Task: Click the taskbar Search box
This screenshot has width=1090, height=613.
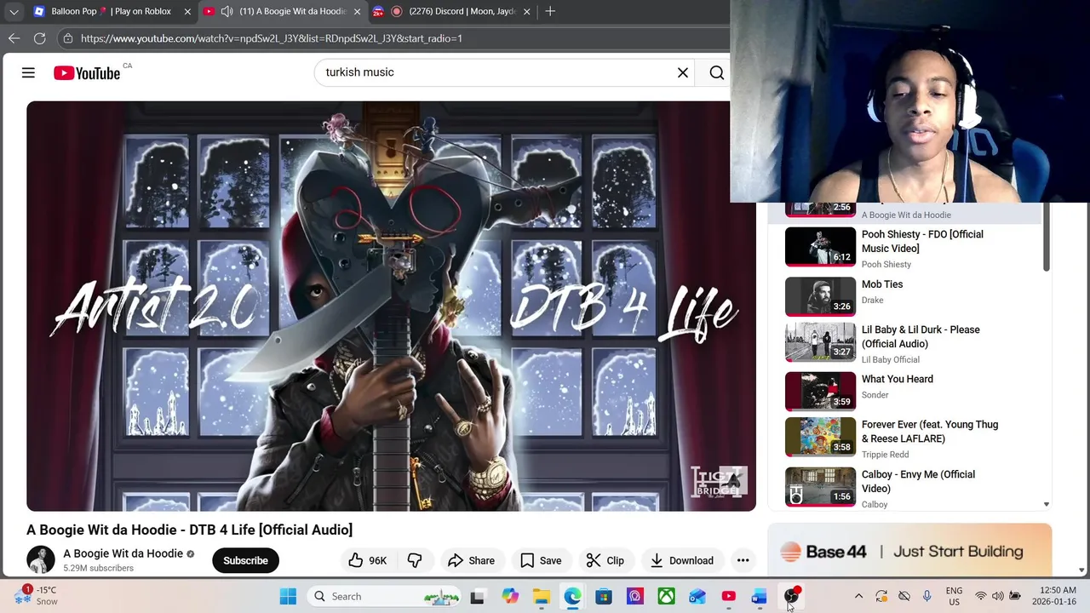Action: 385,597
